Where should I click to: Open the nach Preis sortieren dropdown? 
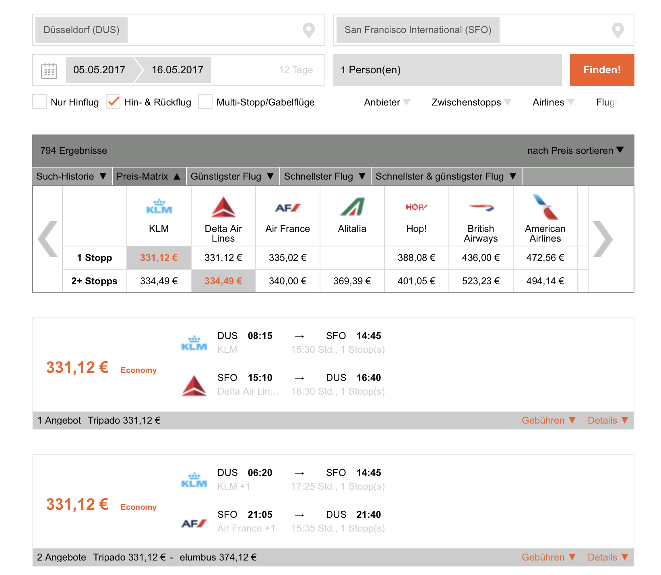[576, 151]
